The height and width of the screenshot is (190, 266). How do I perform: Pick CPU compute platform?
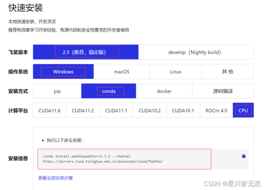coord(243,110)
